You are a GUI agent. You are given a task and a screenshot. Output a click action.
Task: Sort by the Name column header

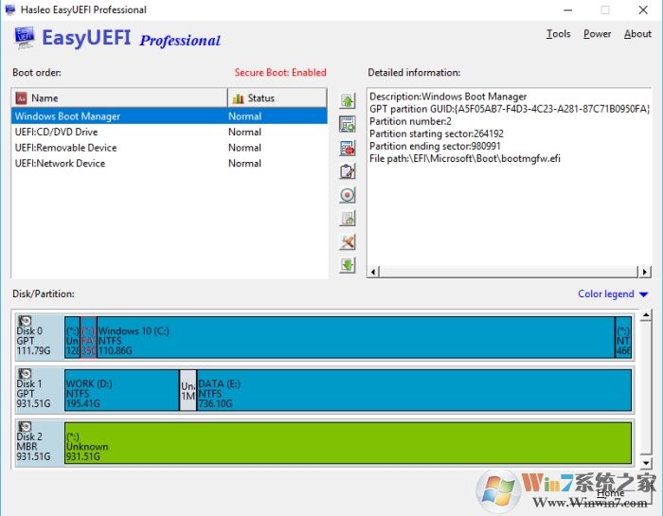119,98
